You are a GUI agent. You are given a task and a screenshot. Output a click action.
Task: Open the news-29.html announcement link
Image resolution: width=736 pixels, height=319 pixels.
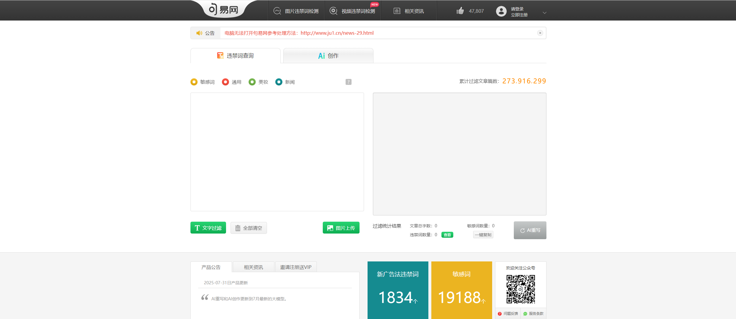[337, 33]
